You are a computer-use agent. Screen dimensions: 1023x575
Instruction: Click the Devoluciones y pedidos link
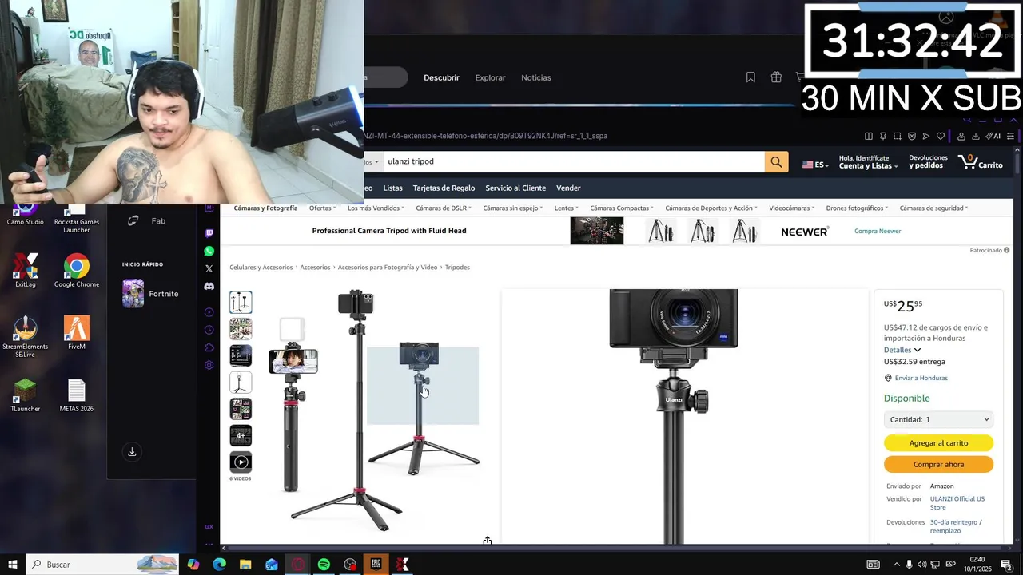[x=928, y=162]
